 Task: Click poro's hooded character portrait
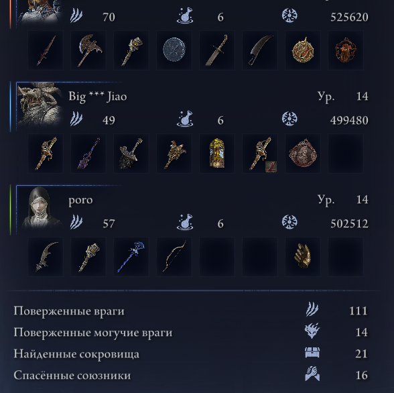coord(40,208)
